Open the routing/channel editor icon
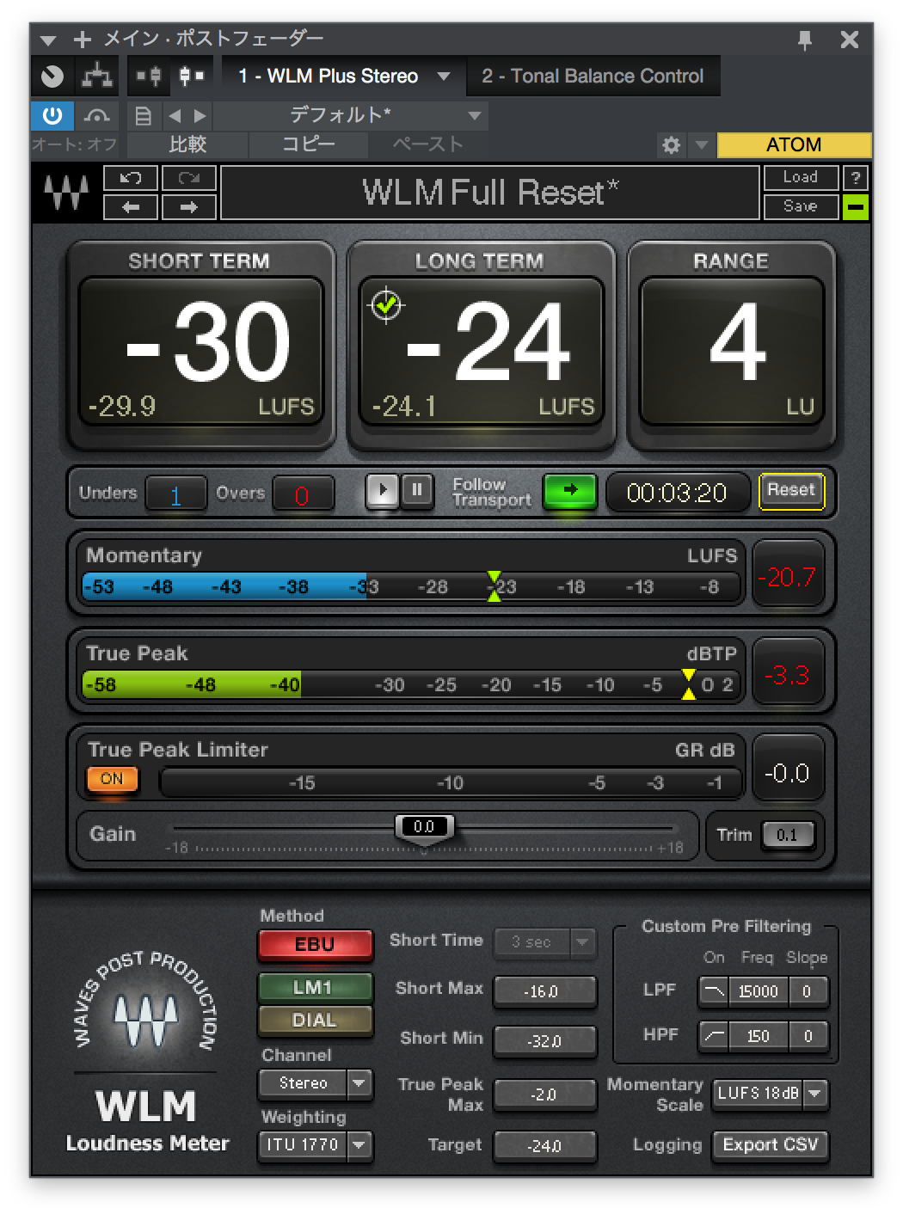 (x=97, y=77)
